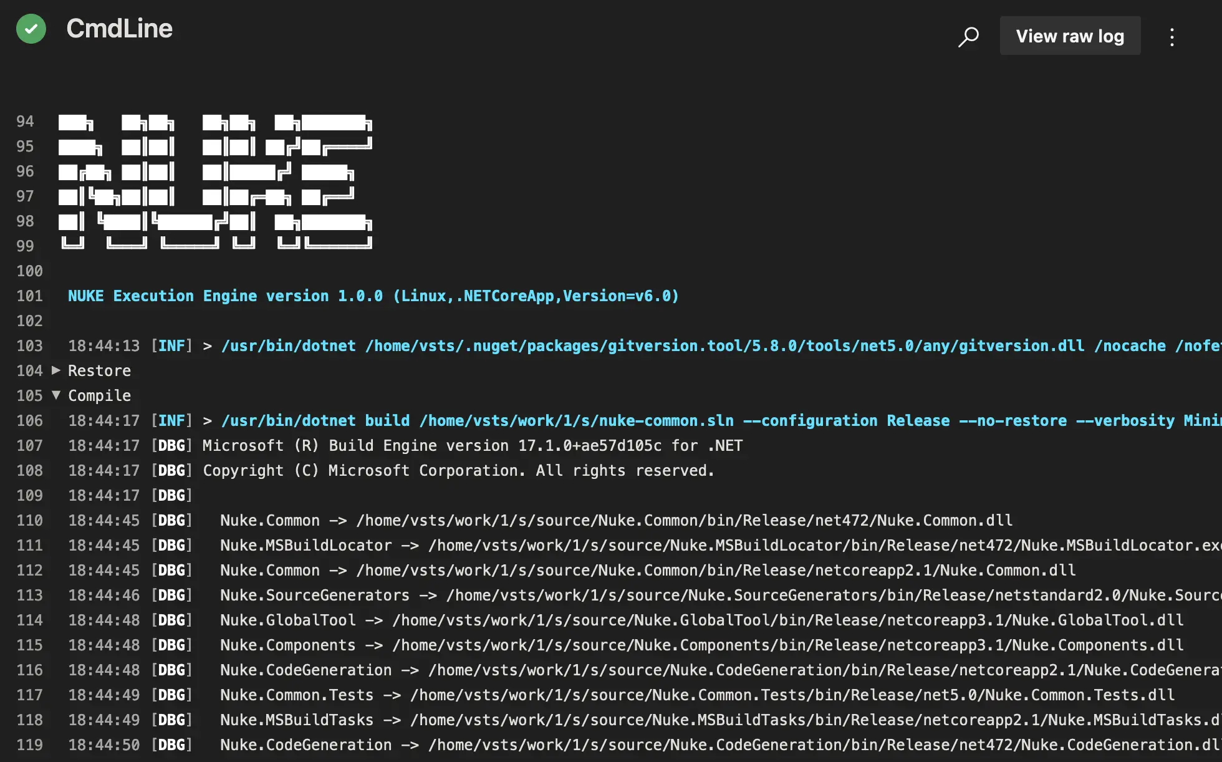The height and width of the screenshot is (762, 1222).
Task: Click the netcoreapp2.1 Nuke.Common.dll output line
Action: click(x=648, y=571)
